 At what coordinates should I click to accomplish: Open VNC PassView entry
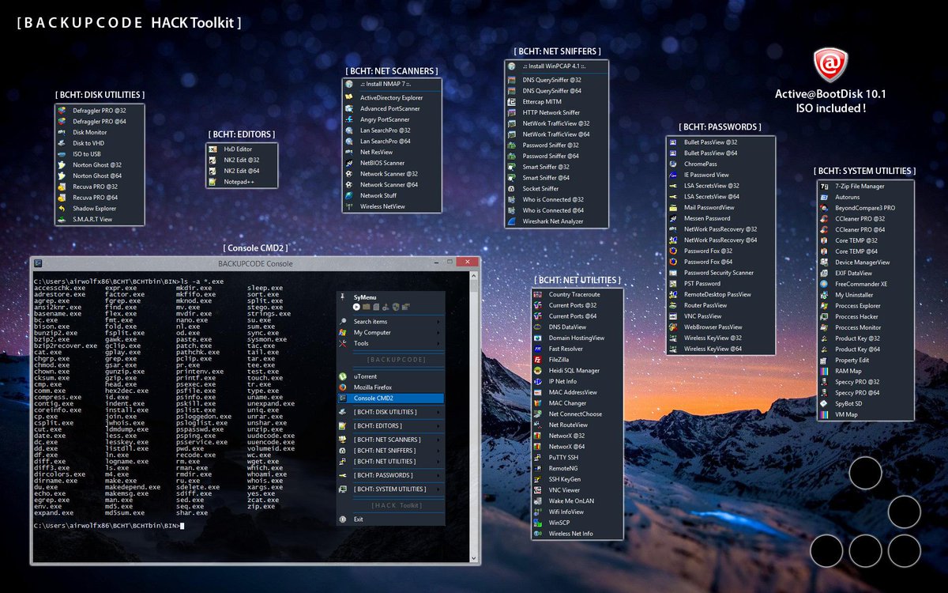click(x=720, y=316)
